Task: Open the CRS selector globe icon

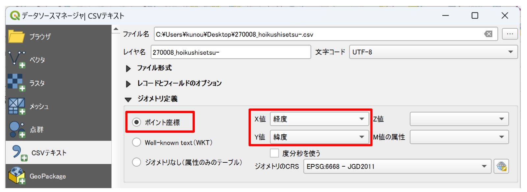Action: coord(501,166)
